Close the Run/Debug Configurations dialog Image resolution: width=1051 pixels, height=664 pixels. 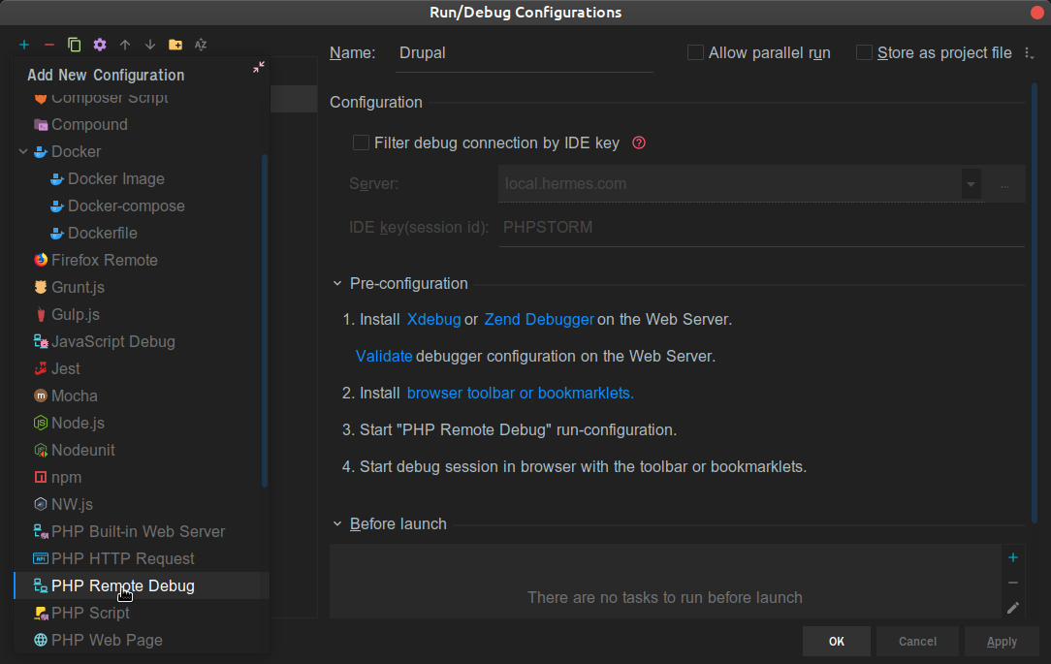pos(1036,13)
